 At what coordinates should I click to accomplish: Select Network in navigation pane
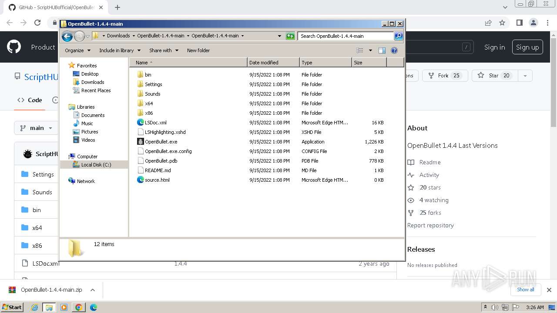coord(86,181)
